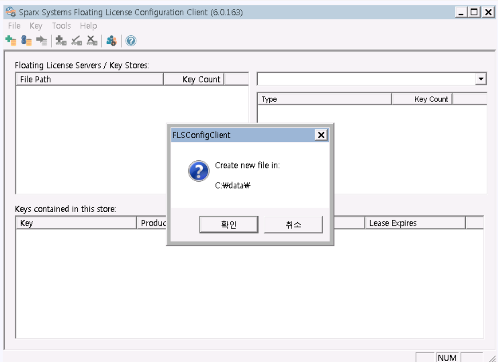Click the link to key store icon
The height and width of the screenshot is (362, 498).
point(26,41)
